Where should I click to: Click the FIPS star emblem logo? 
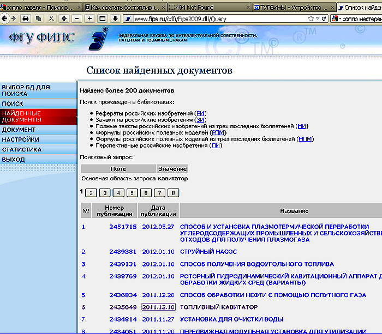[x=98, y=39]
